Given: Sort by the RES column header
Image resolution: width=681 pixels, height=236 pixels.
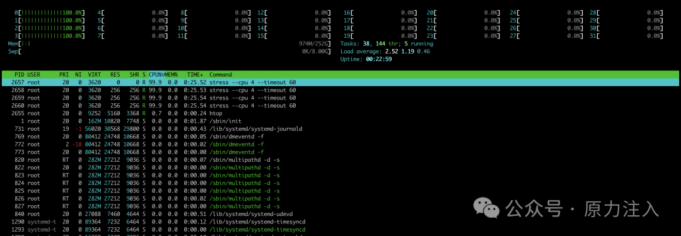Looking at the screenshot, I should coord(115,75).
